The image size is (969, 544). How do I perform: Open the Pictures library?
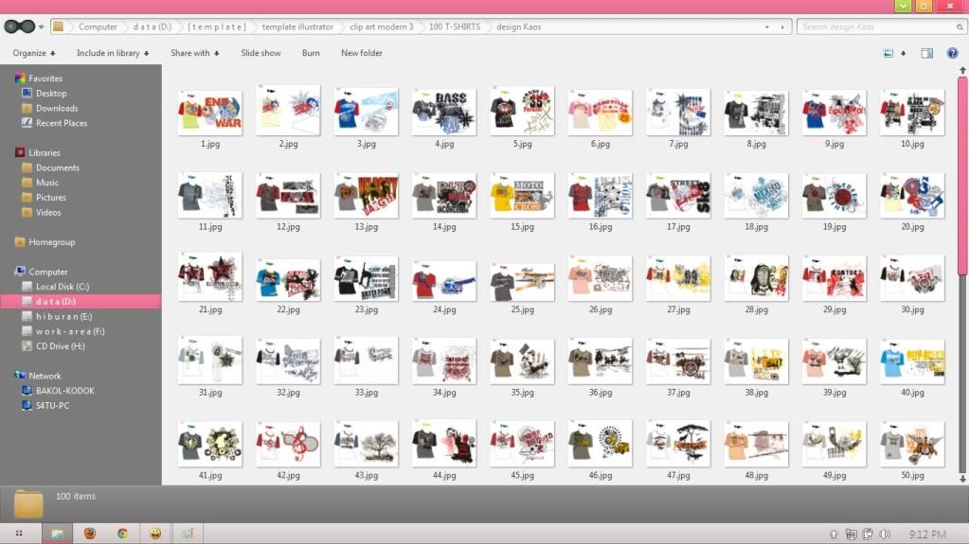[x=50, y=197]
